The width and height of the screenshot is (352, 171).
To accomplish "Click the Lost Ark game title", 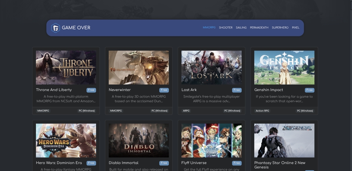I will [x=189, y=90].
